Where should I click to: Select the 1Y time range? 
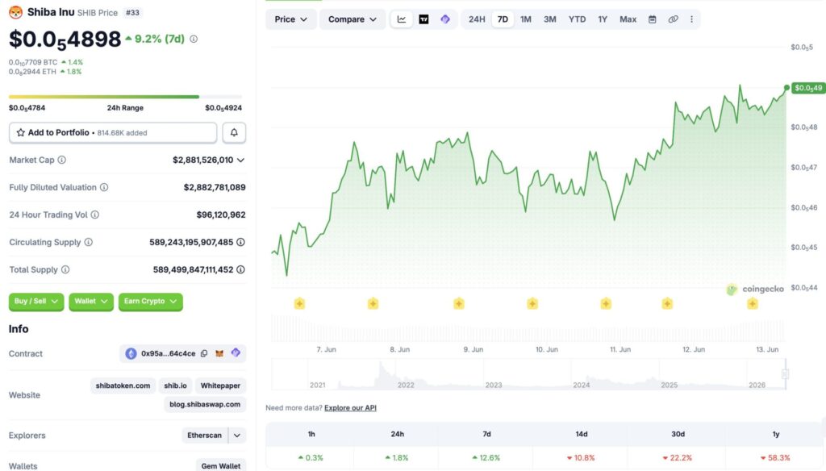click(x=603, y=19)
